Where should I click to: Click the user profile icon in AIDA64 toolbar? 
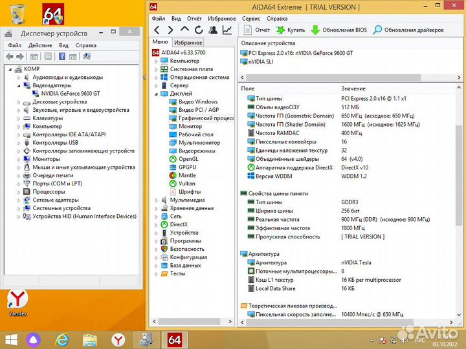click(x=213, y=30)
